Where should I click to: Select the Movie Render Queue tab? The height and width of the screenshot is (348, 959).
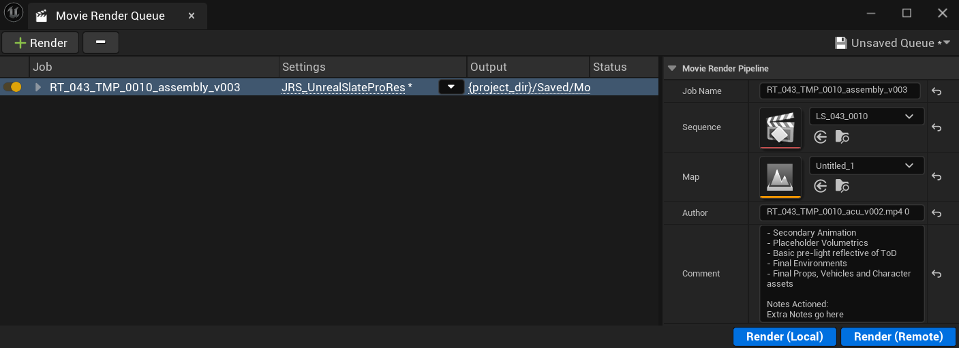point(117,16)
